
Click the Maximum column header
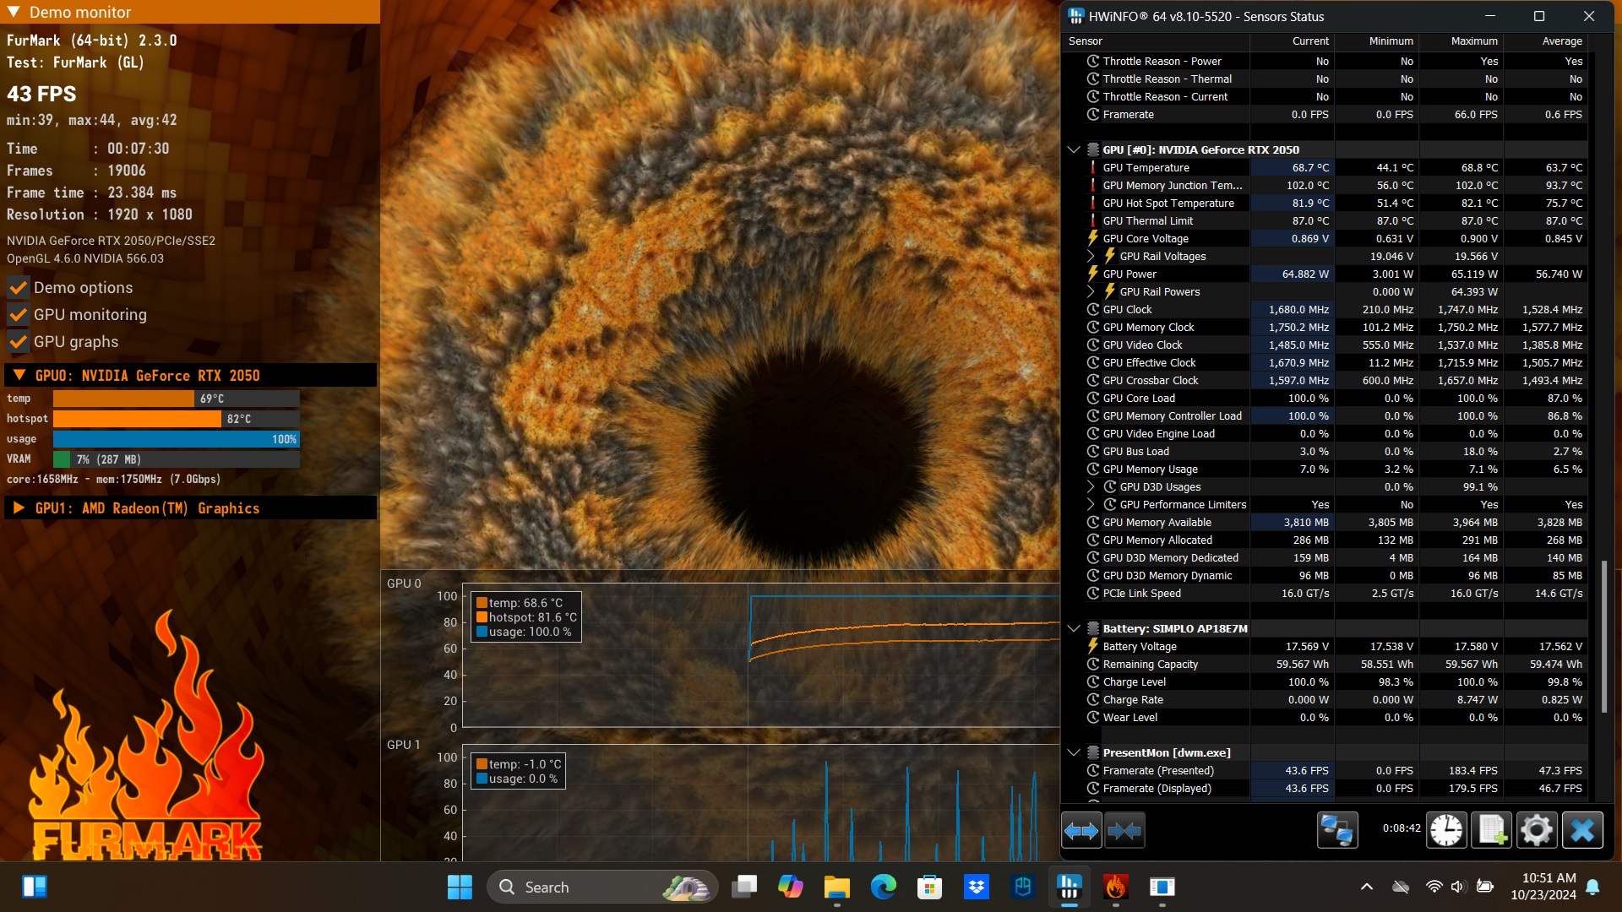[x=1461, y=41]
